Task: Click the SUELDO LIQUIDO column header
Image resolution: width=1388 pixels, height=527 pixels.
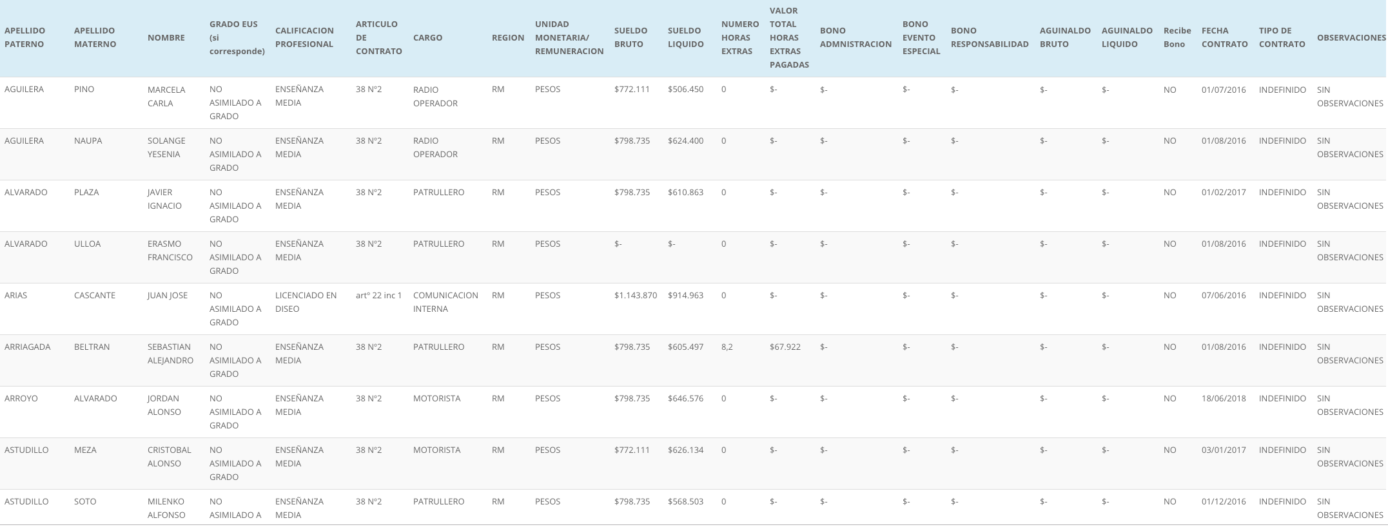Action: (685, 37)
